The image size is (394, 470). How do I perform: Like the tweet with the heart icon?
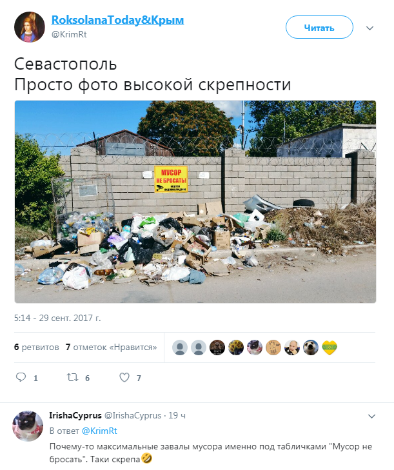point(124,377)
